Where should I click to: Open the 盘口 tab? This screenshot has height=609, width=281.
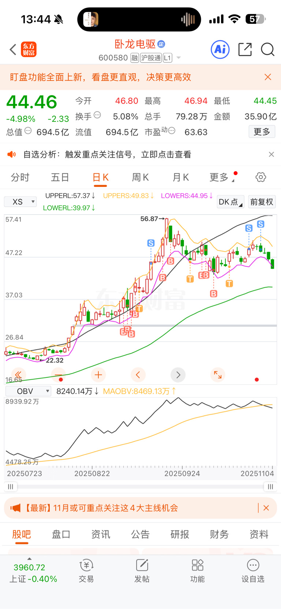pos(61,534)
